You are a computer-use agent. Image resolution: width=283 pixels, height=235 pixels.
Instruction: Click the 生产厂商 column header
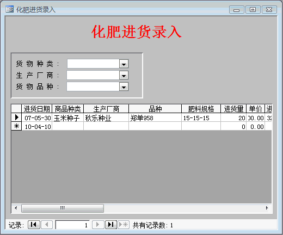click(106, 109)
